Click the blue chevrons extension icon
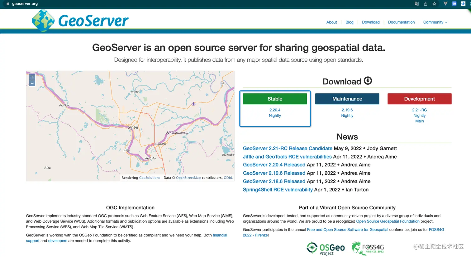 (463, 4)
